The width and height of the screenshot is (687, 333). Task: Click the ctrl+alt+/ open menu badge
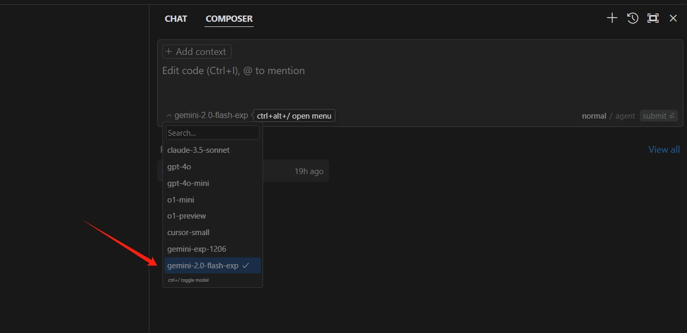coord(294,115)
